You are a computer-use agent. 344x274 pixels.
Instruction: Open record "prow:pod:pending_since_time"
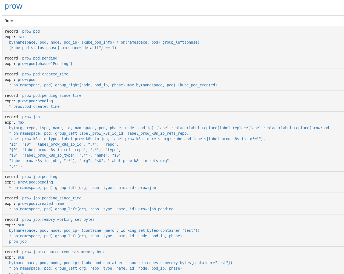pyautogui.click(x=51, y=95)
